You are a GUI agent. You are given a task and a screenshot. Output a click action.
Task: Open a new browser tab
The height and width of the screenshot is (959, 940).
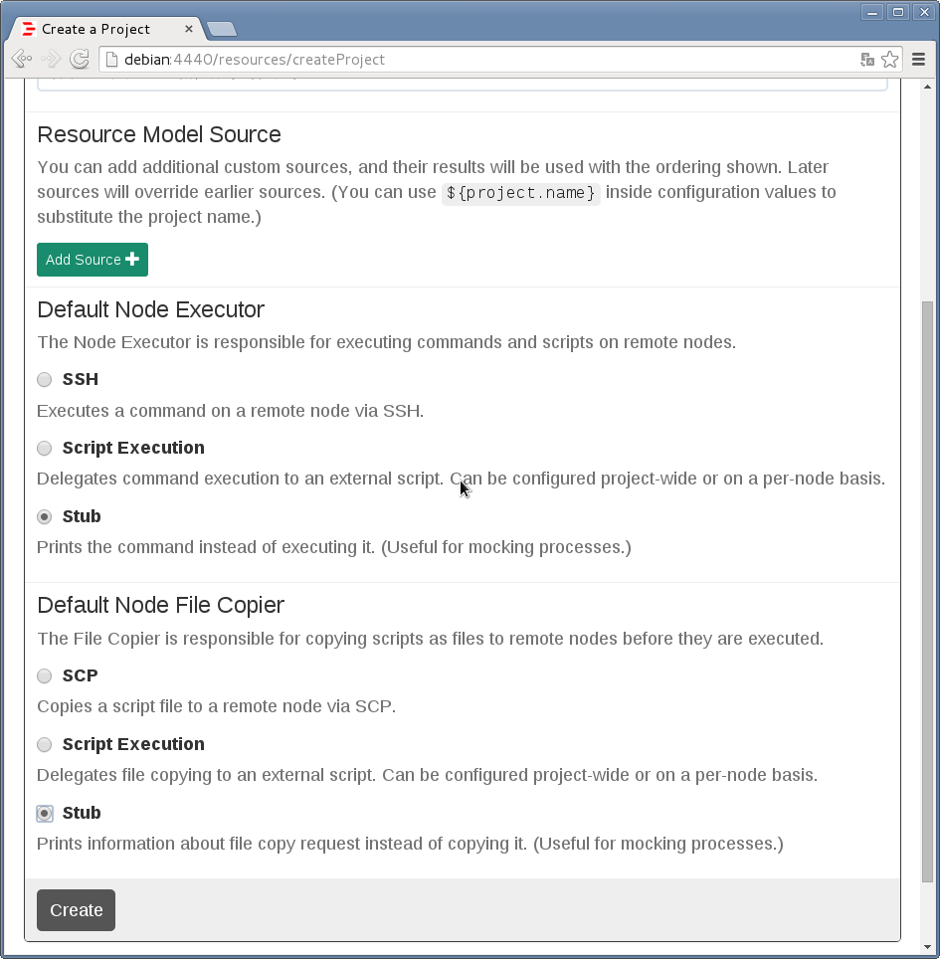click(x=222, y=29)
